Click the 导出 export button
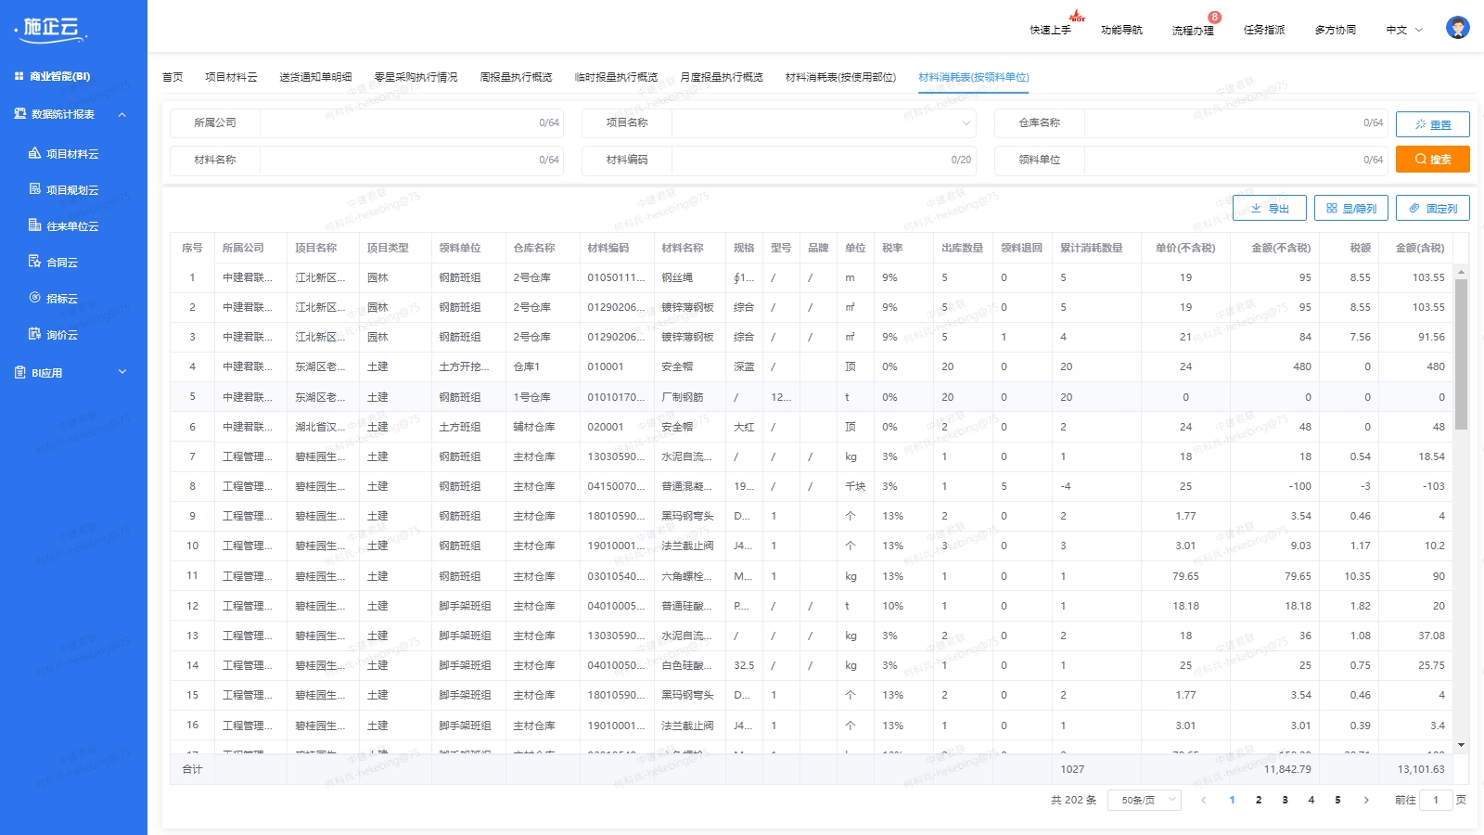The image size is (1484, 835). pyautogui.click(x=1269, y=209)
